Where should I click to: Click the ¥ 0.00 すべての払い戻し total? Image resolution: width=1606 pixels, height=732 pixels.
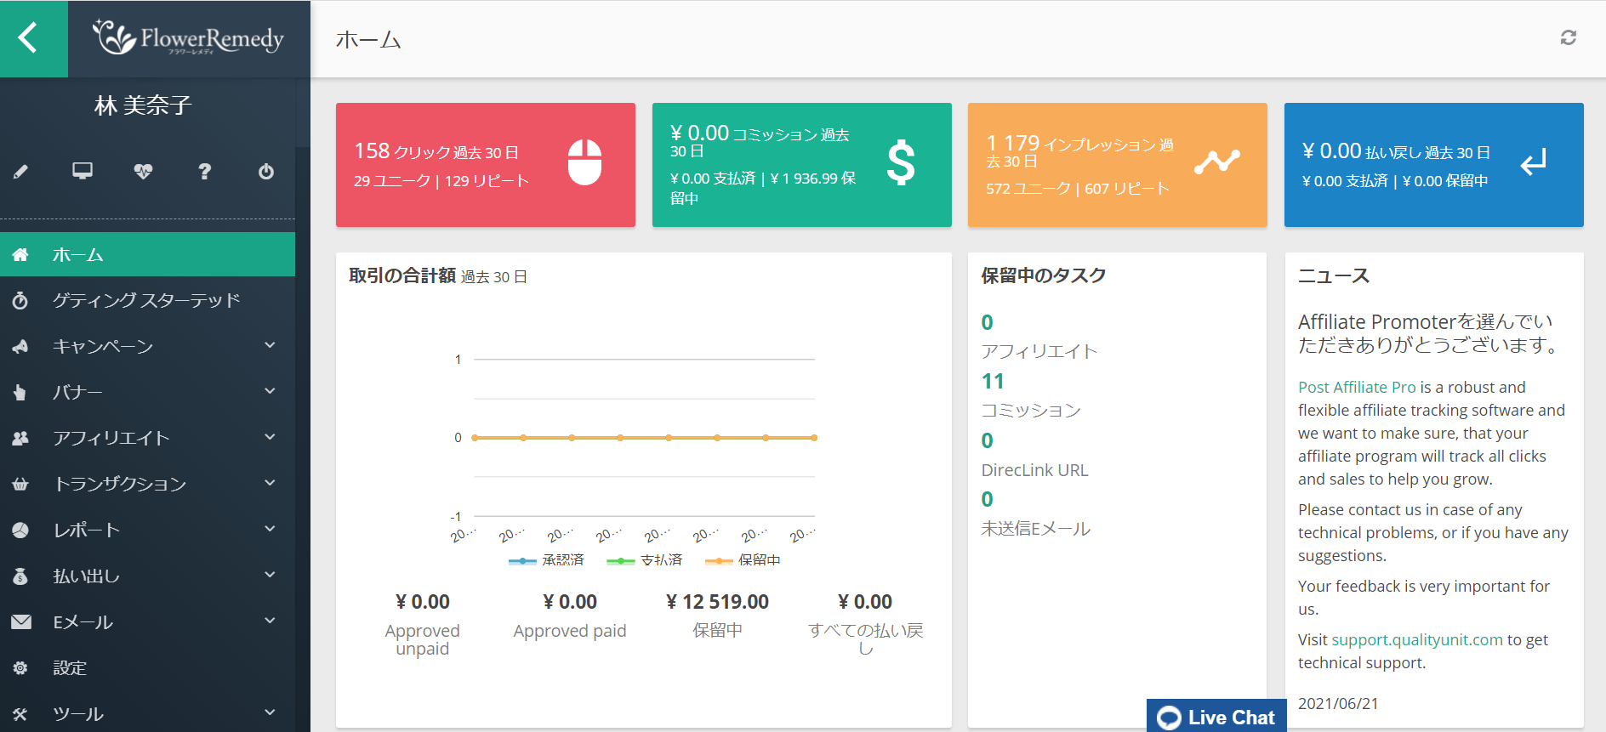pos(865,602)
